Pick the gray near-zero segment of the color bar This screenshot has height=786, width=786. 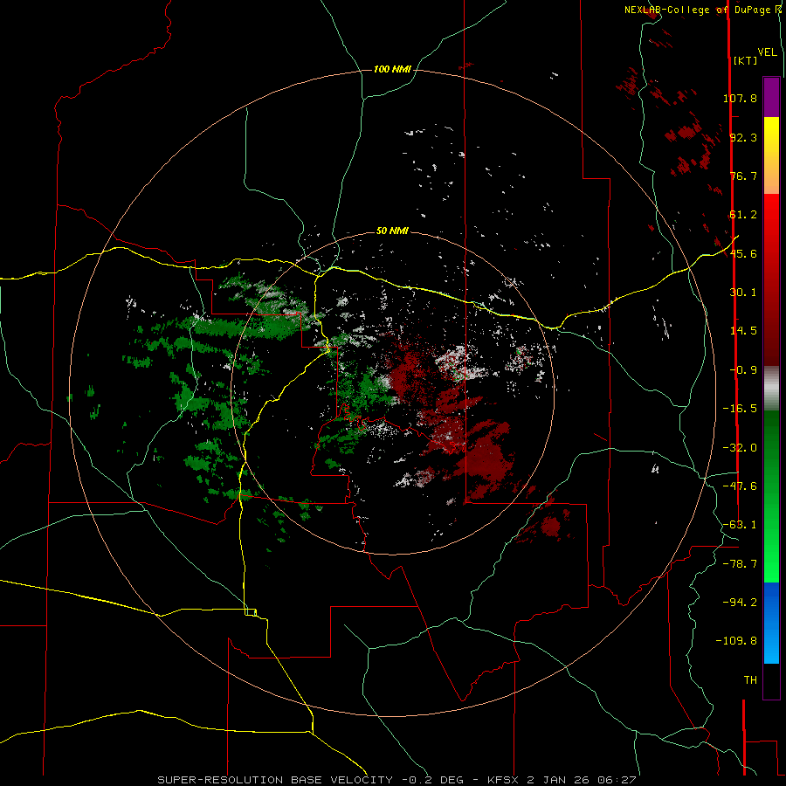[x=771, y=389]
